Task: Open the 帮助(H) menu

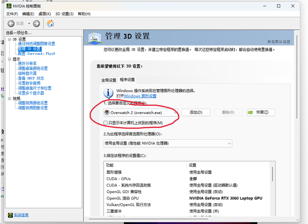Action: click(84, 14)
